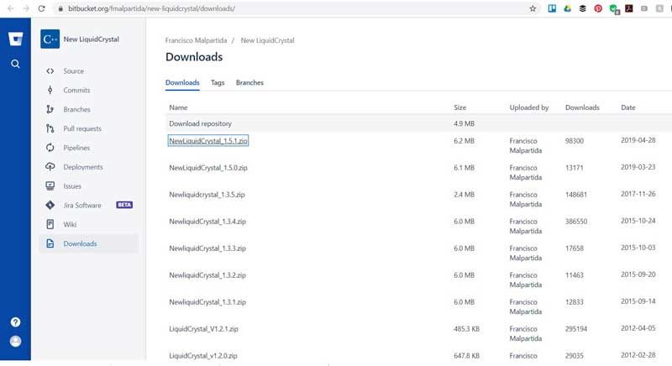Download NewliquidCrystal_1.3.4.zip
672x366 pixels.
pos(207,222)
